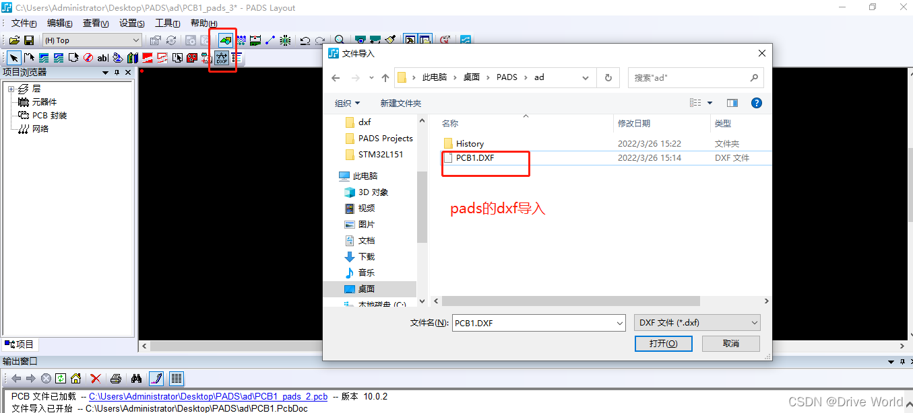
Task: Select PADS Projects in navigation pane
Action: pos(385,139)
